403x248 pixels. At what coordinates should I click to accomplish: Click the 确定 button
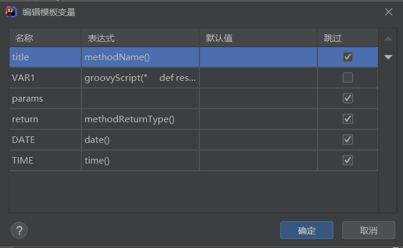pyautogui.click(x=307, y=230)
